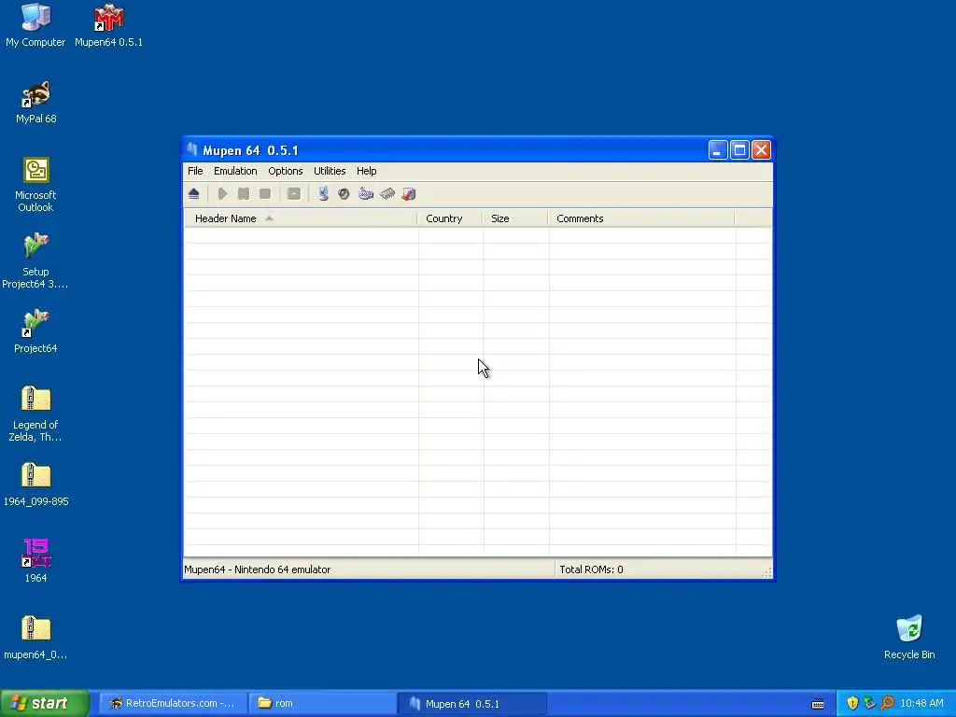Click the system clock showing 10:48 AM

pyautogui.click(x=921, y=703)
